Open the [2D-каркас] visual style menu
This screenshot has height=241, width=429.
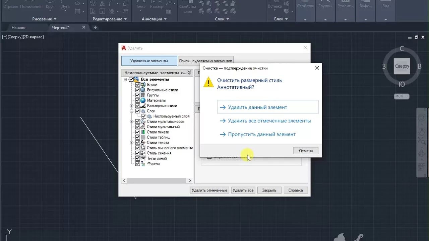click(x=33, y=37)
